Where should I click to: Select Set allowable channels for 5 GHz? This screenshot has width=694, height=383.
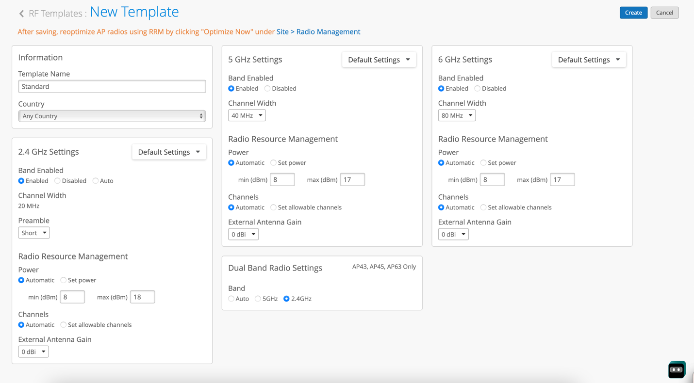(274, 207)
